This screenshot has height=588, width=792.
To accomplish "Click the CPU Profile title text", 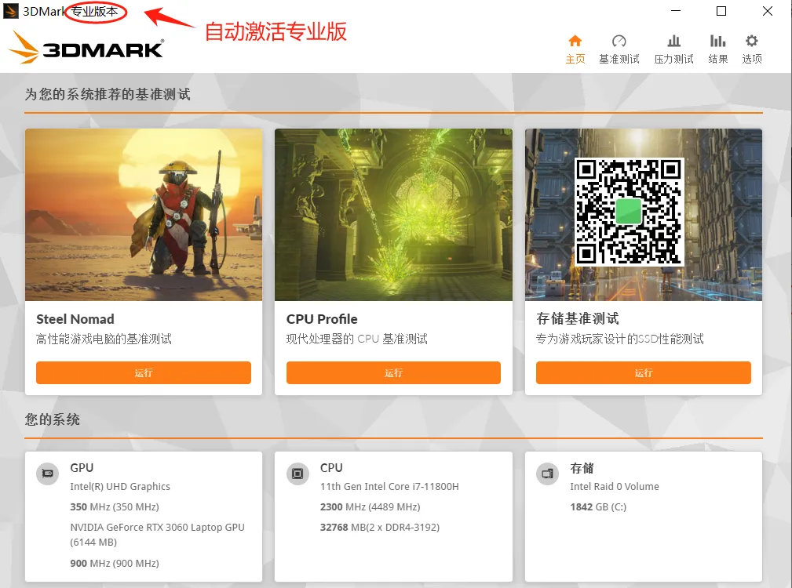I will click(x=322, y=319).
